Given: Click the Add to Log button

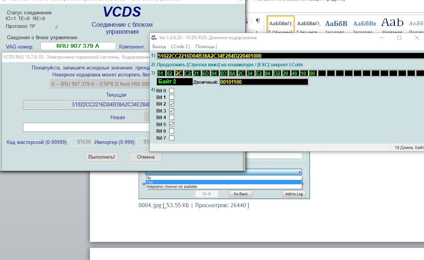Looking at the screenshot, I should tap(294, 194).
